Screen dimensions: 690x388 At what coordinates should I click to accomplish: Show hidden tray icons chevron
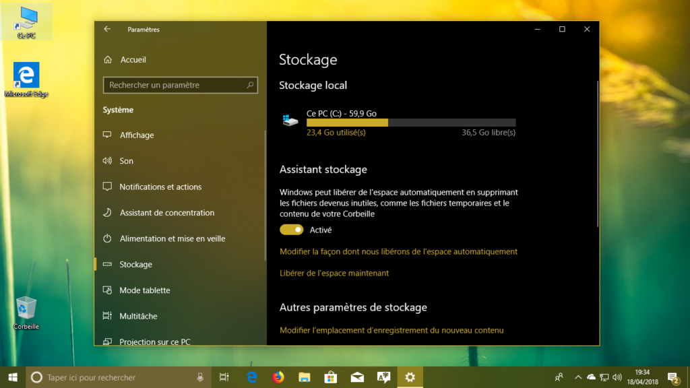pyautogui.click(x=578, y=377)
